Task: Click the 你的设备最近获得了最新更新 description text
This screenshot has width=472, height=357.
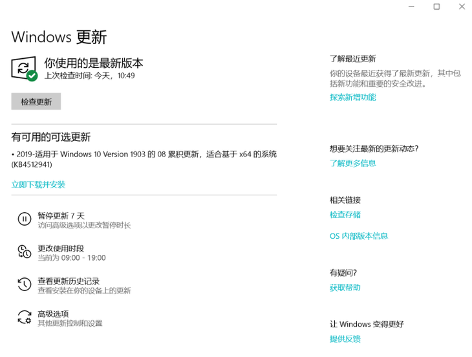Action: [395, 78]
